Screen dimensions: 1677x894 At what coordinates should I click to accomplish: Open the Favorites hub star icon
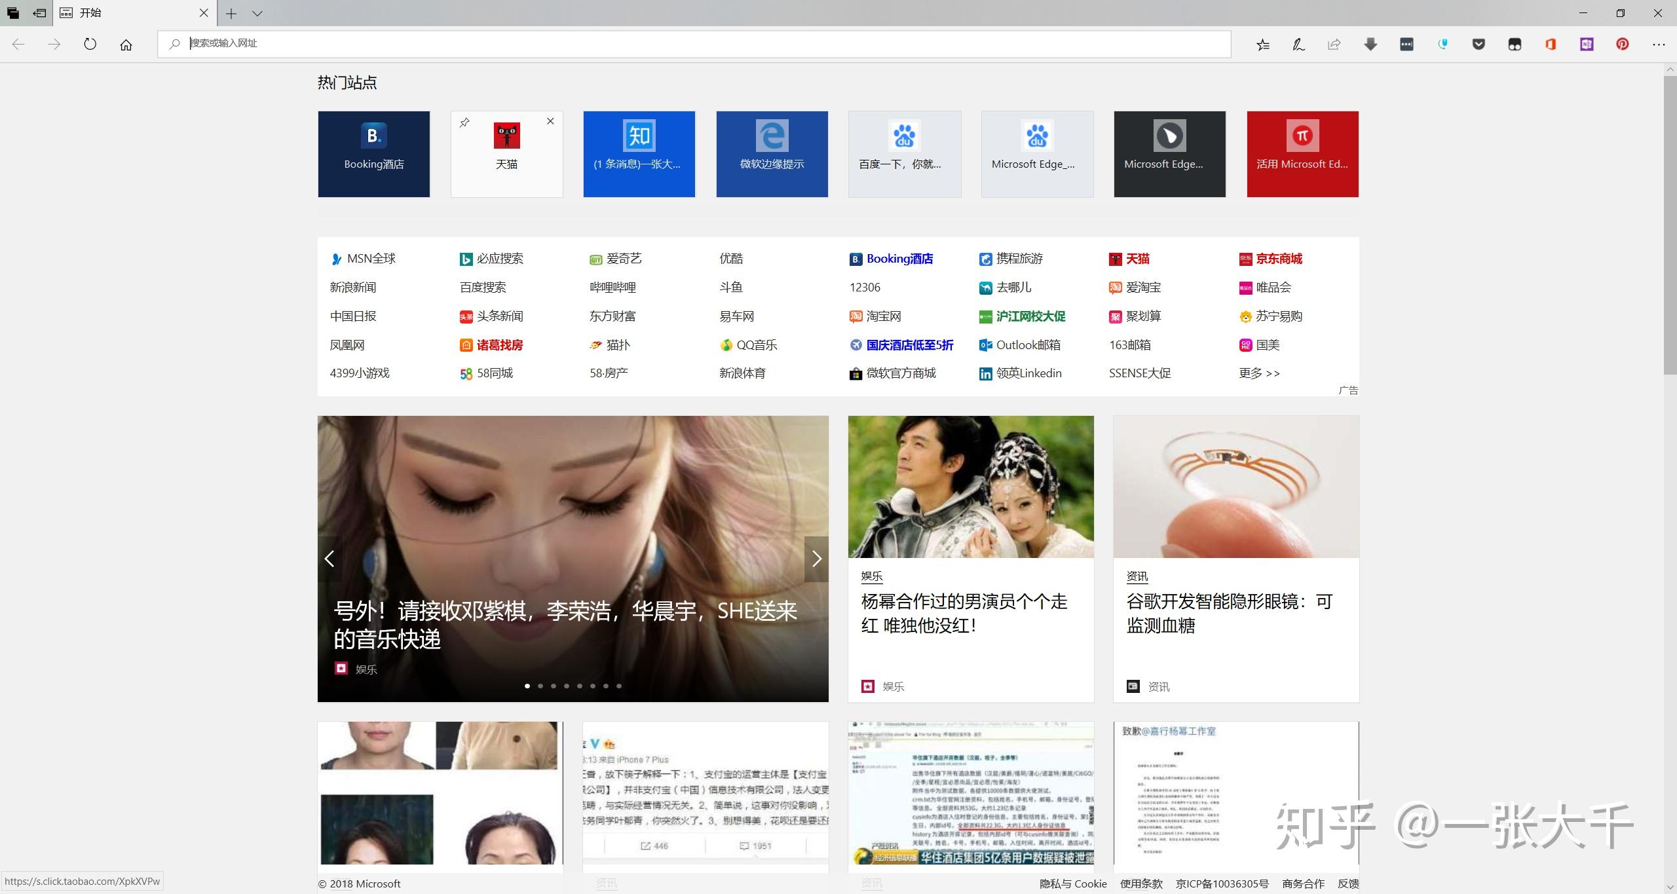click(1262, 45)
